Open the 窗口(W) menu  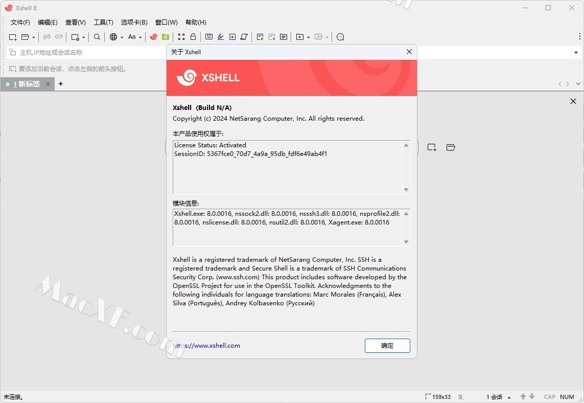[x=167, y=23]
